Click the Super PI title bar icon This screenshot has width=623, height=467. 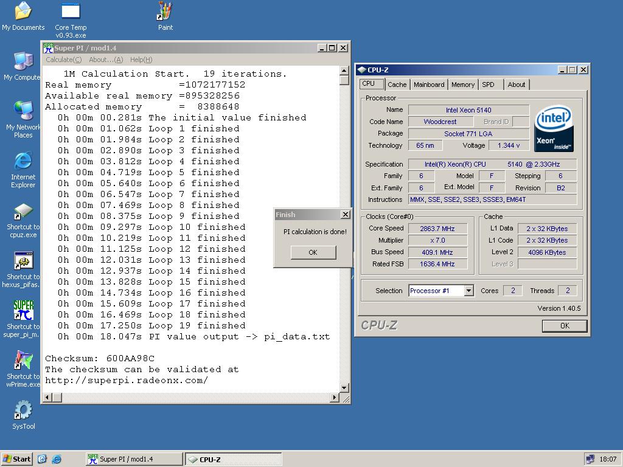click(49, 48)
